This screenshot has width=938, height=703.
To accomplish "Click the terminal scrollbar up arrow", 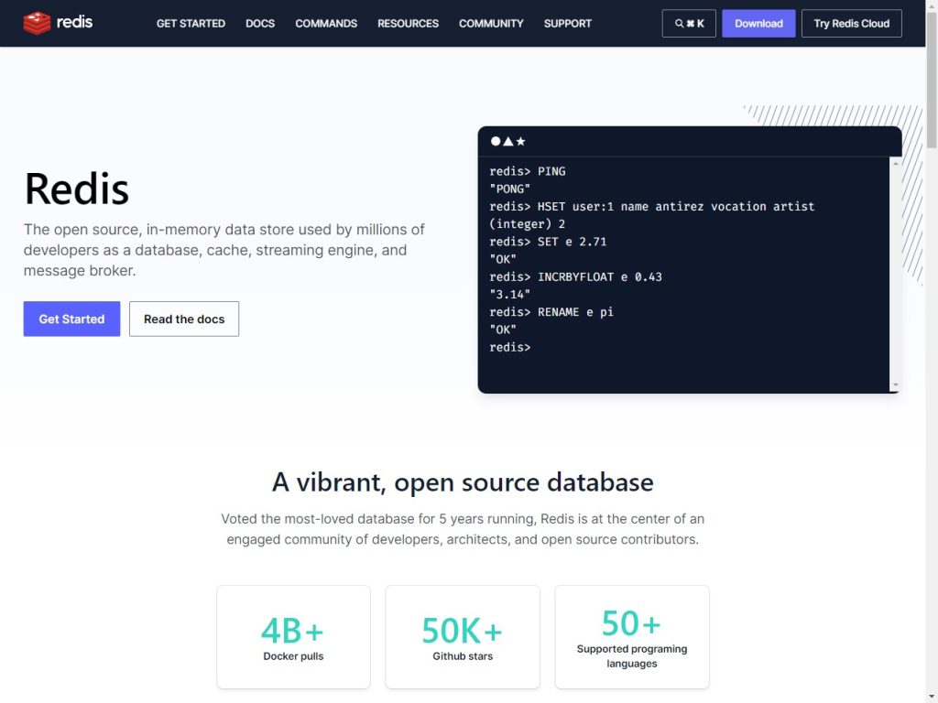I will tap(896, 163).
